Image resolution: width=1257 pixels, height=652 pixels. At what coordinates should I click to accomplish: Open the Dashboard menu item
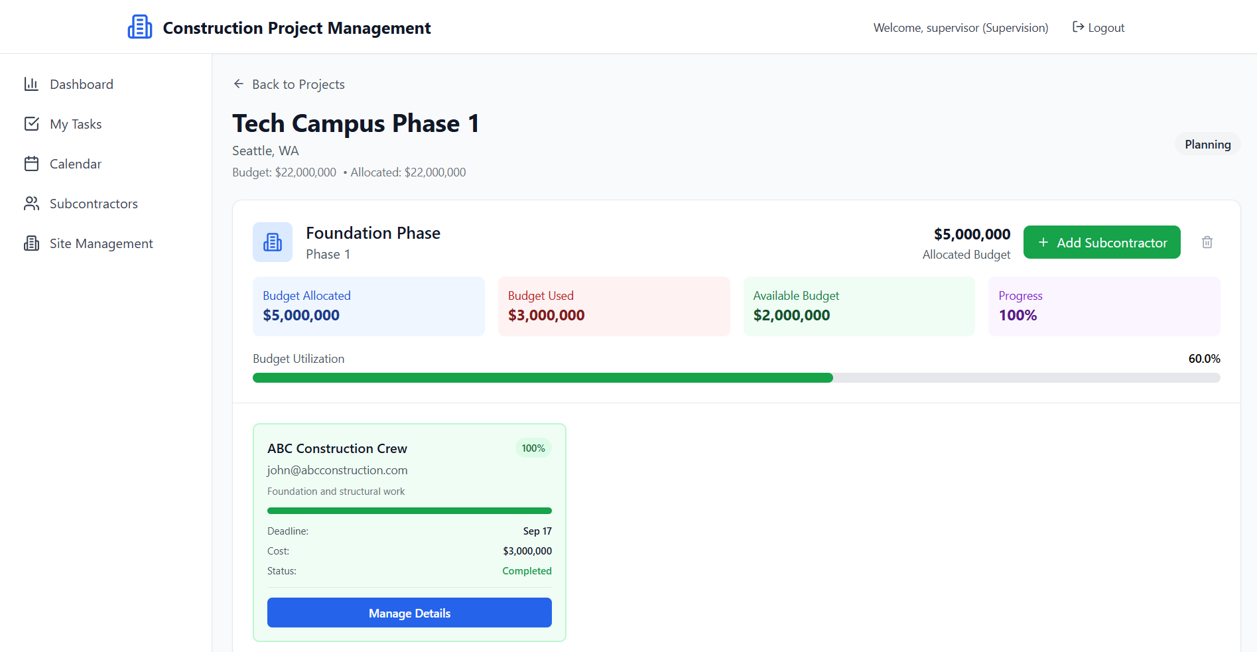point(81,84)
